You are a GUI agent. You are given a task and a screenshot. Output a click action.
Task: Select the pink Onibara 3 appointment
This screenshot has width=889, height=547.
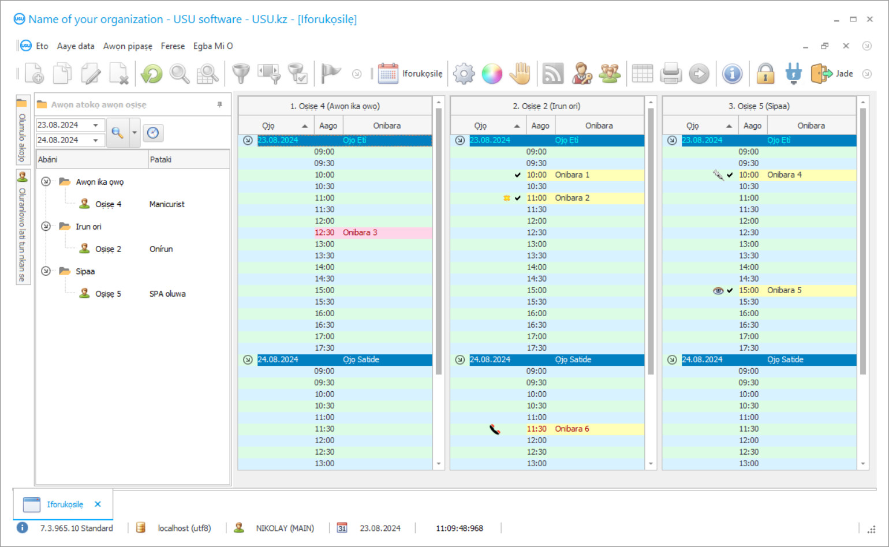point(360,233)
